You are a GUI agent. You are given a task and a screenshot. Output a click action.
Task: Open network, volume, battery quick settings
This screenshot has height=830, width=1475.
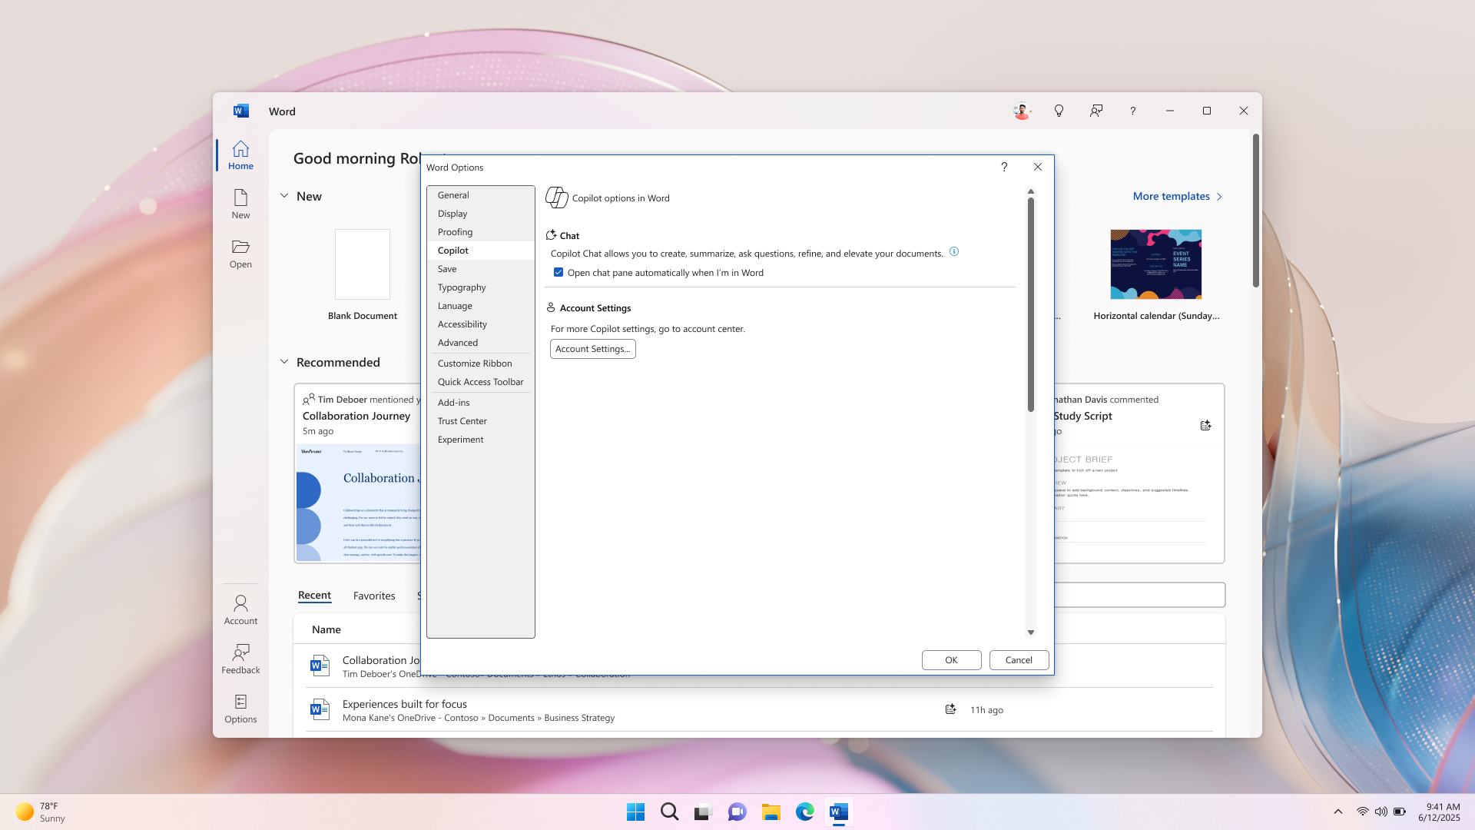pyautogui.click(x=1381, y=812)
